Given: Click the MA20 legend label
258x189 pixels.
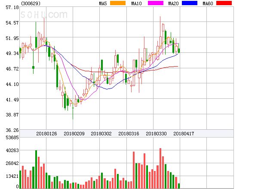Looking at the screenshot, I should (173, 3).
